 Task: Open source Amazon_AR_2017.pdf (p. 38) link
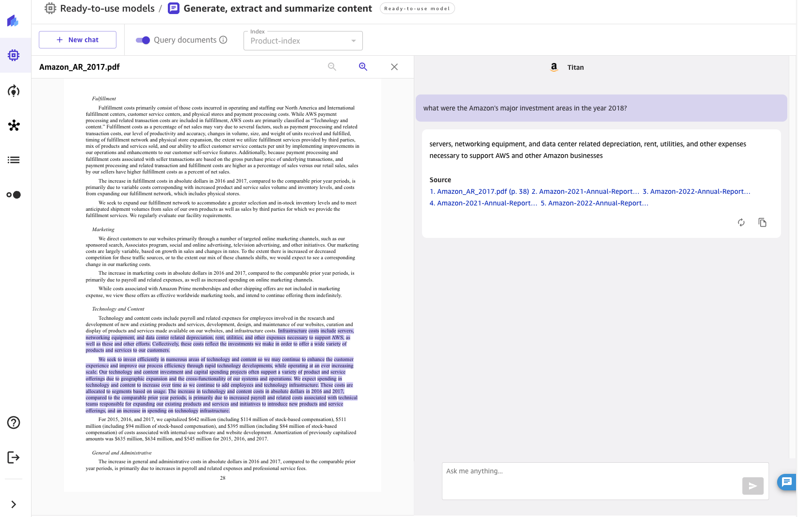[479, 191]
